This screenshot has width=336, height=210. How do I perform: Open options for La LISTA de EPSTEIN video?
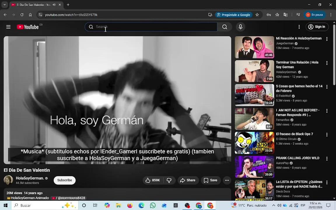click(x=327, y=182)
